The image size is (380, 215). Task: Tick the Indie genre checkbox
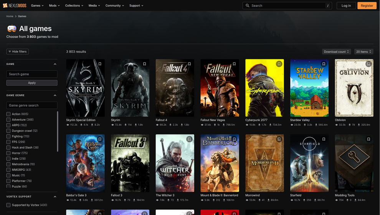8,158
